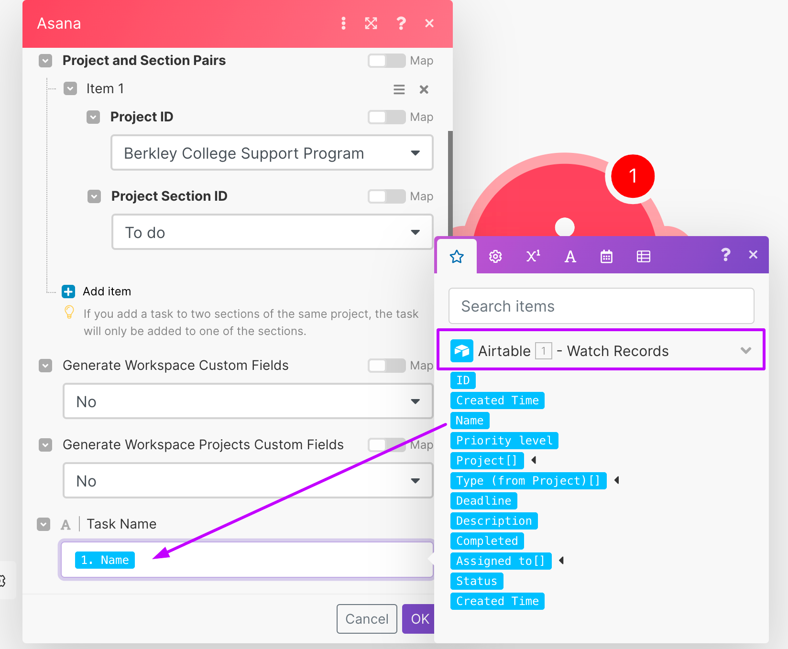Open math functions tab
The width and height of the screenshot is (788, 649).
[533, 257]
